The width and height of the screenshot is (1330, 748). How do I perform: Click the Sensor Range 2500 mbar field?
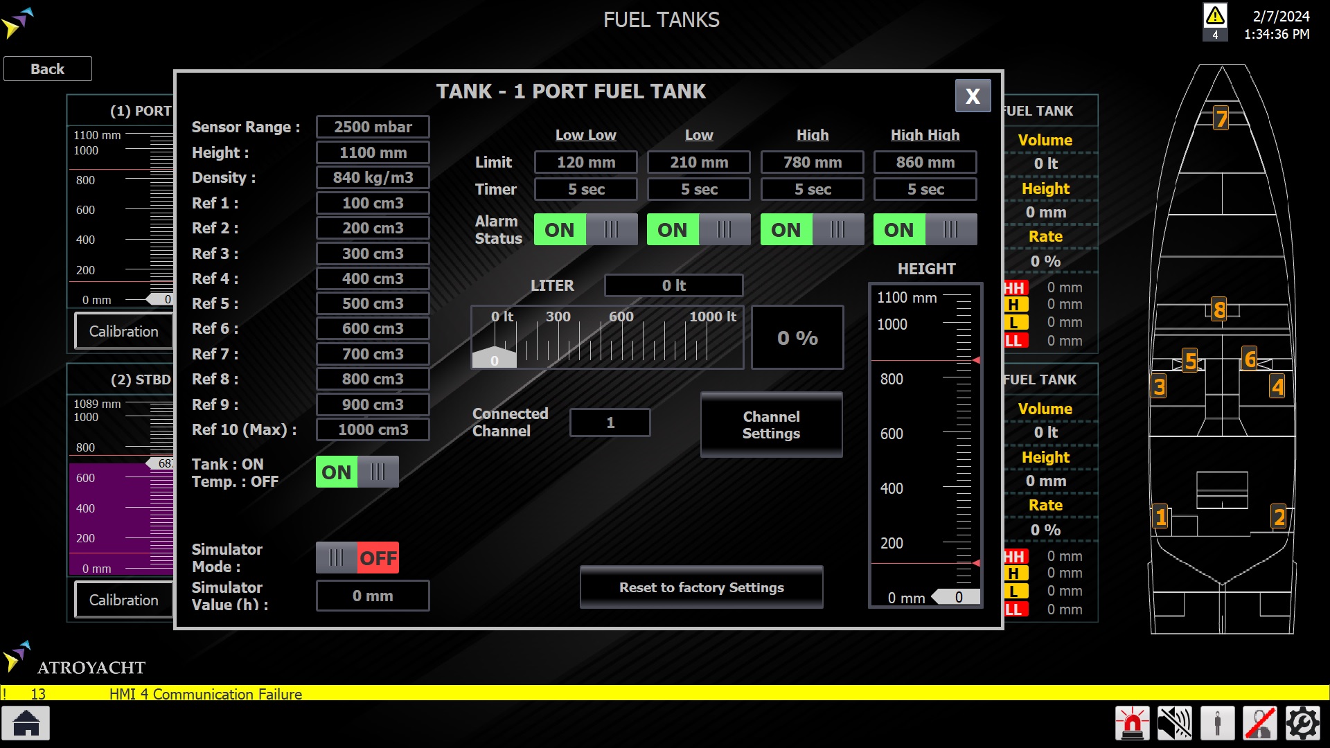(x=373, y=127)
